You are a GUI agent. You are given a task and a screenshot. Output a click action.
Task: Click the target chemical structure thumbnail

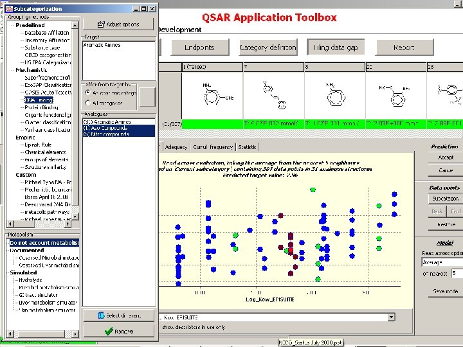[x=212, y=96]
